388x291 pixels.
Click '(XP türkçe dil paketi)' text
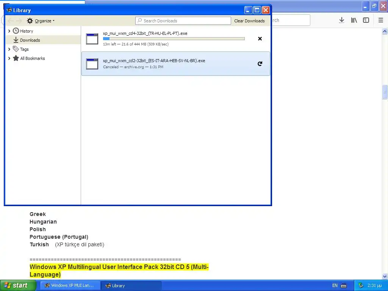[x=80, y=244]
